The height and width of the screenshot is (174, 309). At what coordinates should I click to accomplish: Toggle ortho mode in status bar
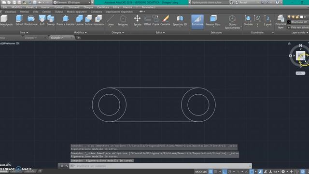[x=224, y=172]
